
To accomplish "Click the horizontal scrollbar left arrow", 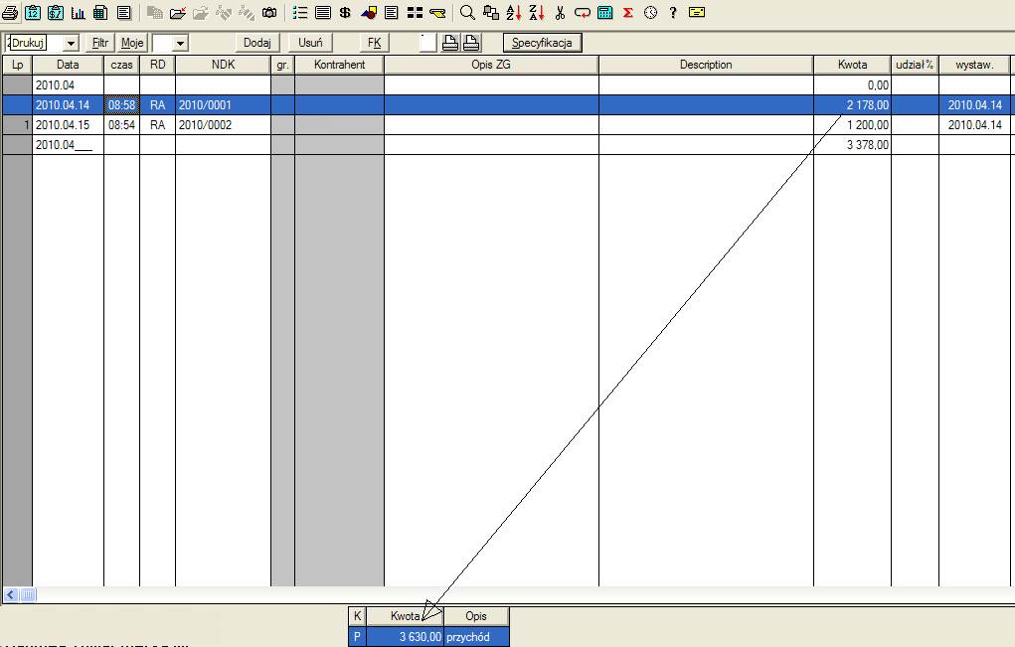I will point(11,594).
